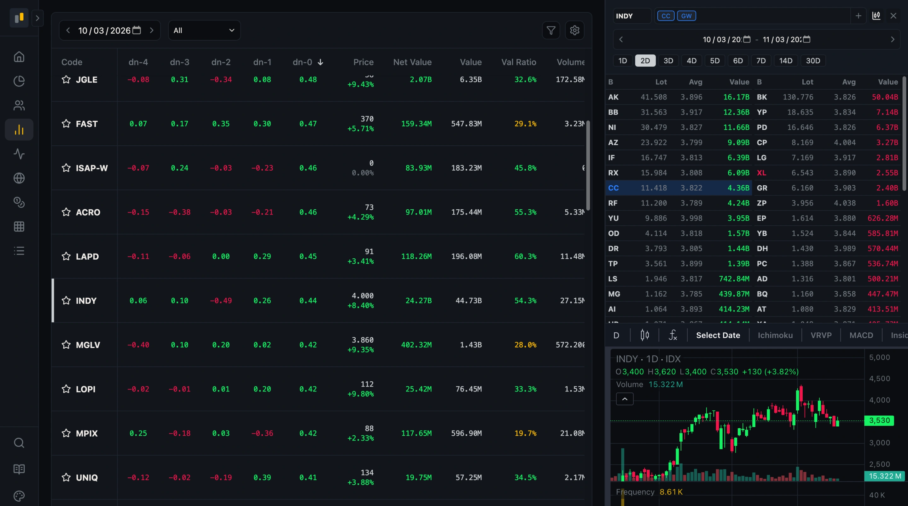This screenshot has width=908, height=506.
Task: Click the fx indicator icon above the chart
Action: click(x=672, y=335)
